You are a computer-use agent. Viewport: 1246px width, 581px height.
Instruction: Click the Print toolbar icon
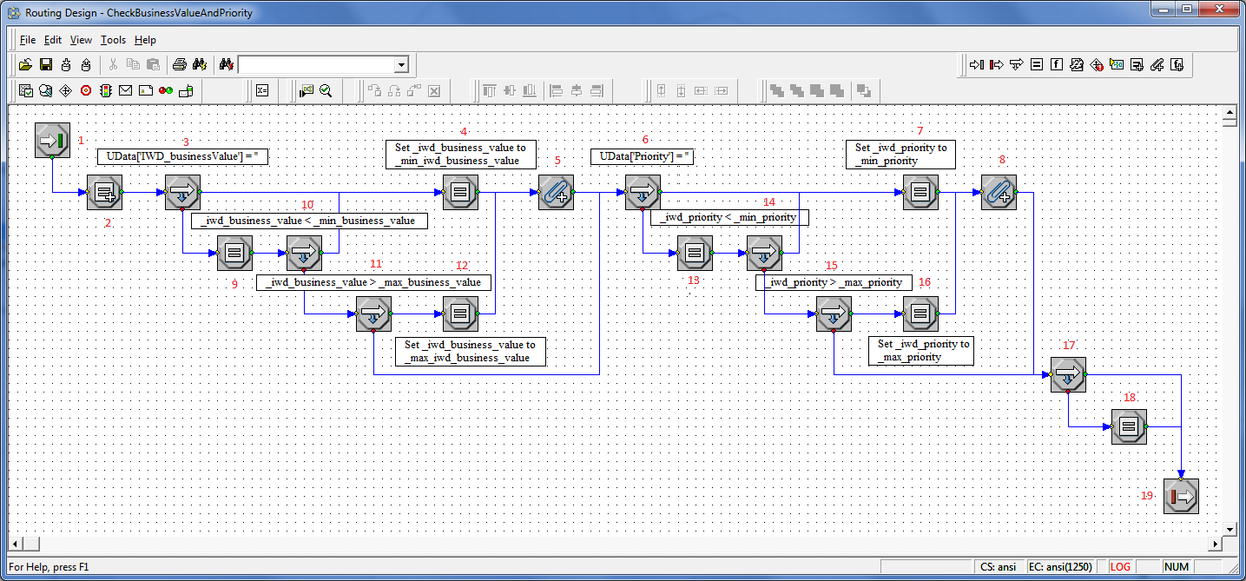tap(179, 64)
